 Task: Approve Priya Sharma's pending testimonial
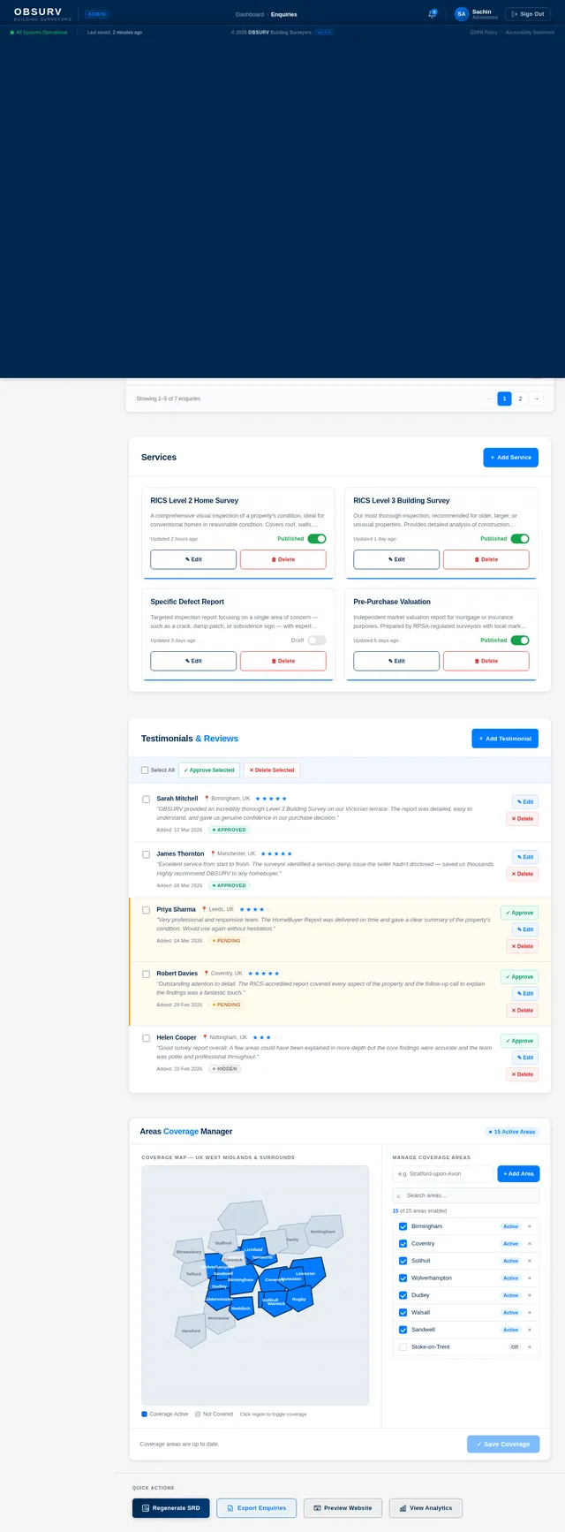coord(519,913)
